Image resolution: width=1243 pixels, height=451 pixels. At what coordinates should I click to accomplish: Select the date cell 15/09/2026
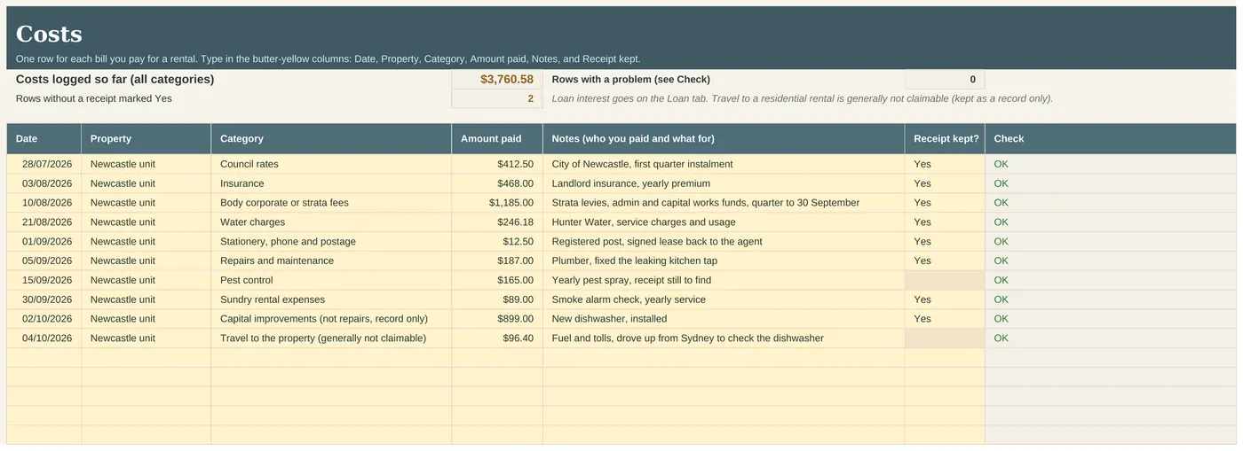(44, 280)
